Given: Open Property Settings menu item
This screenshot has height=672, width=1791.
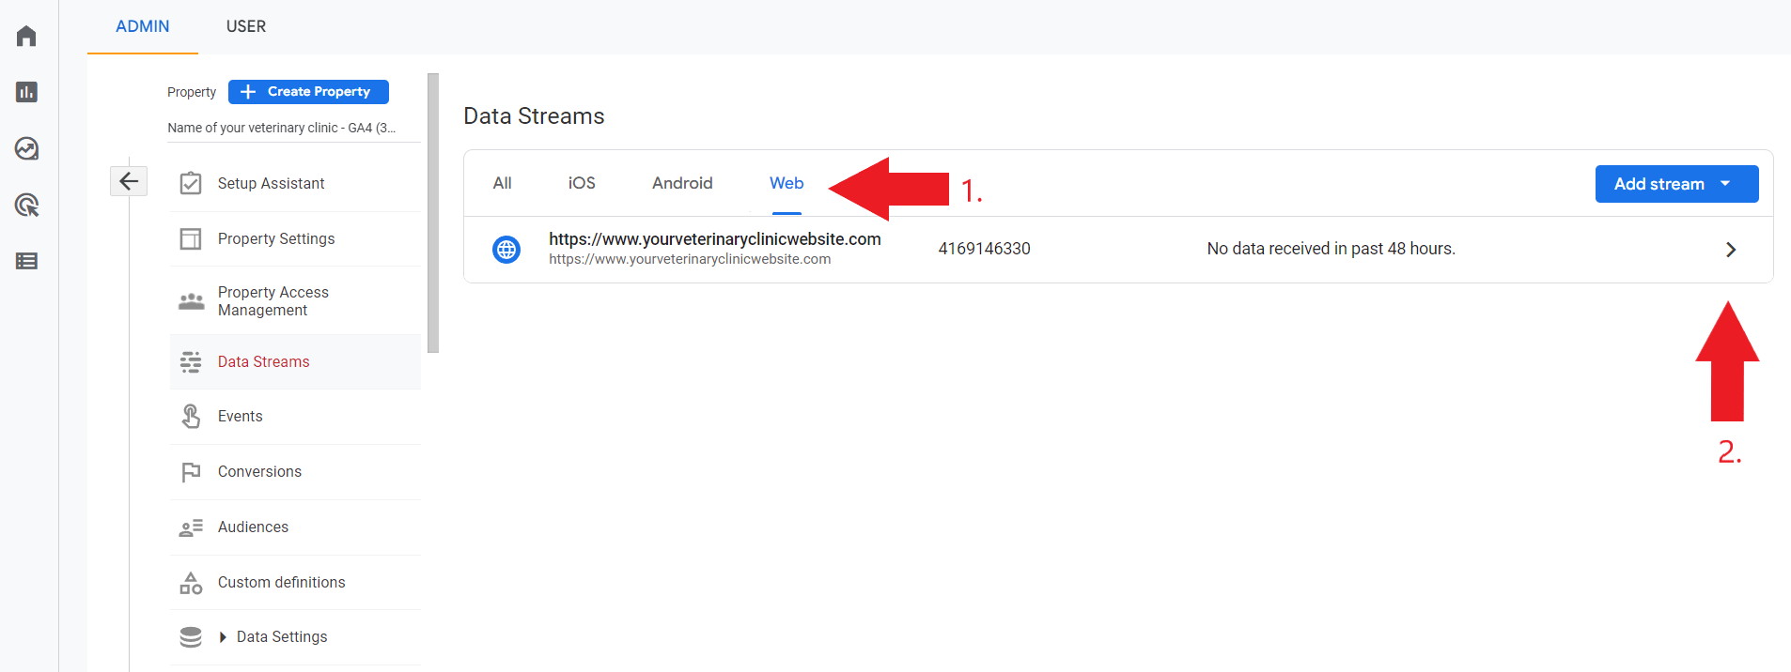Looking at the screenshot, I should (x=275, y=239).
